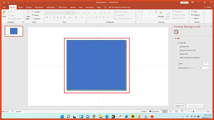Image resolution: width=214 pixels, height=120 pixels.
Task: Expand the shapes gallery More arrow
Action: click(x=156, y=18)
